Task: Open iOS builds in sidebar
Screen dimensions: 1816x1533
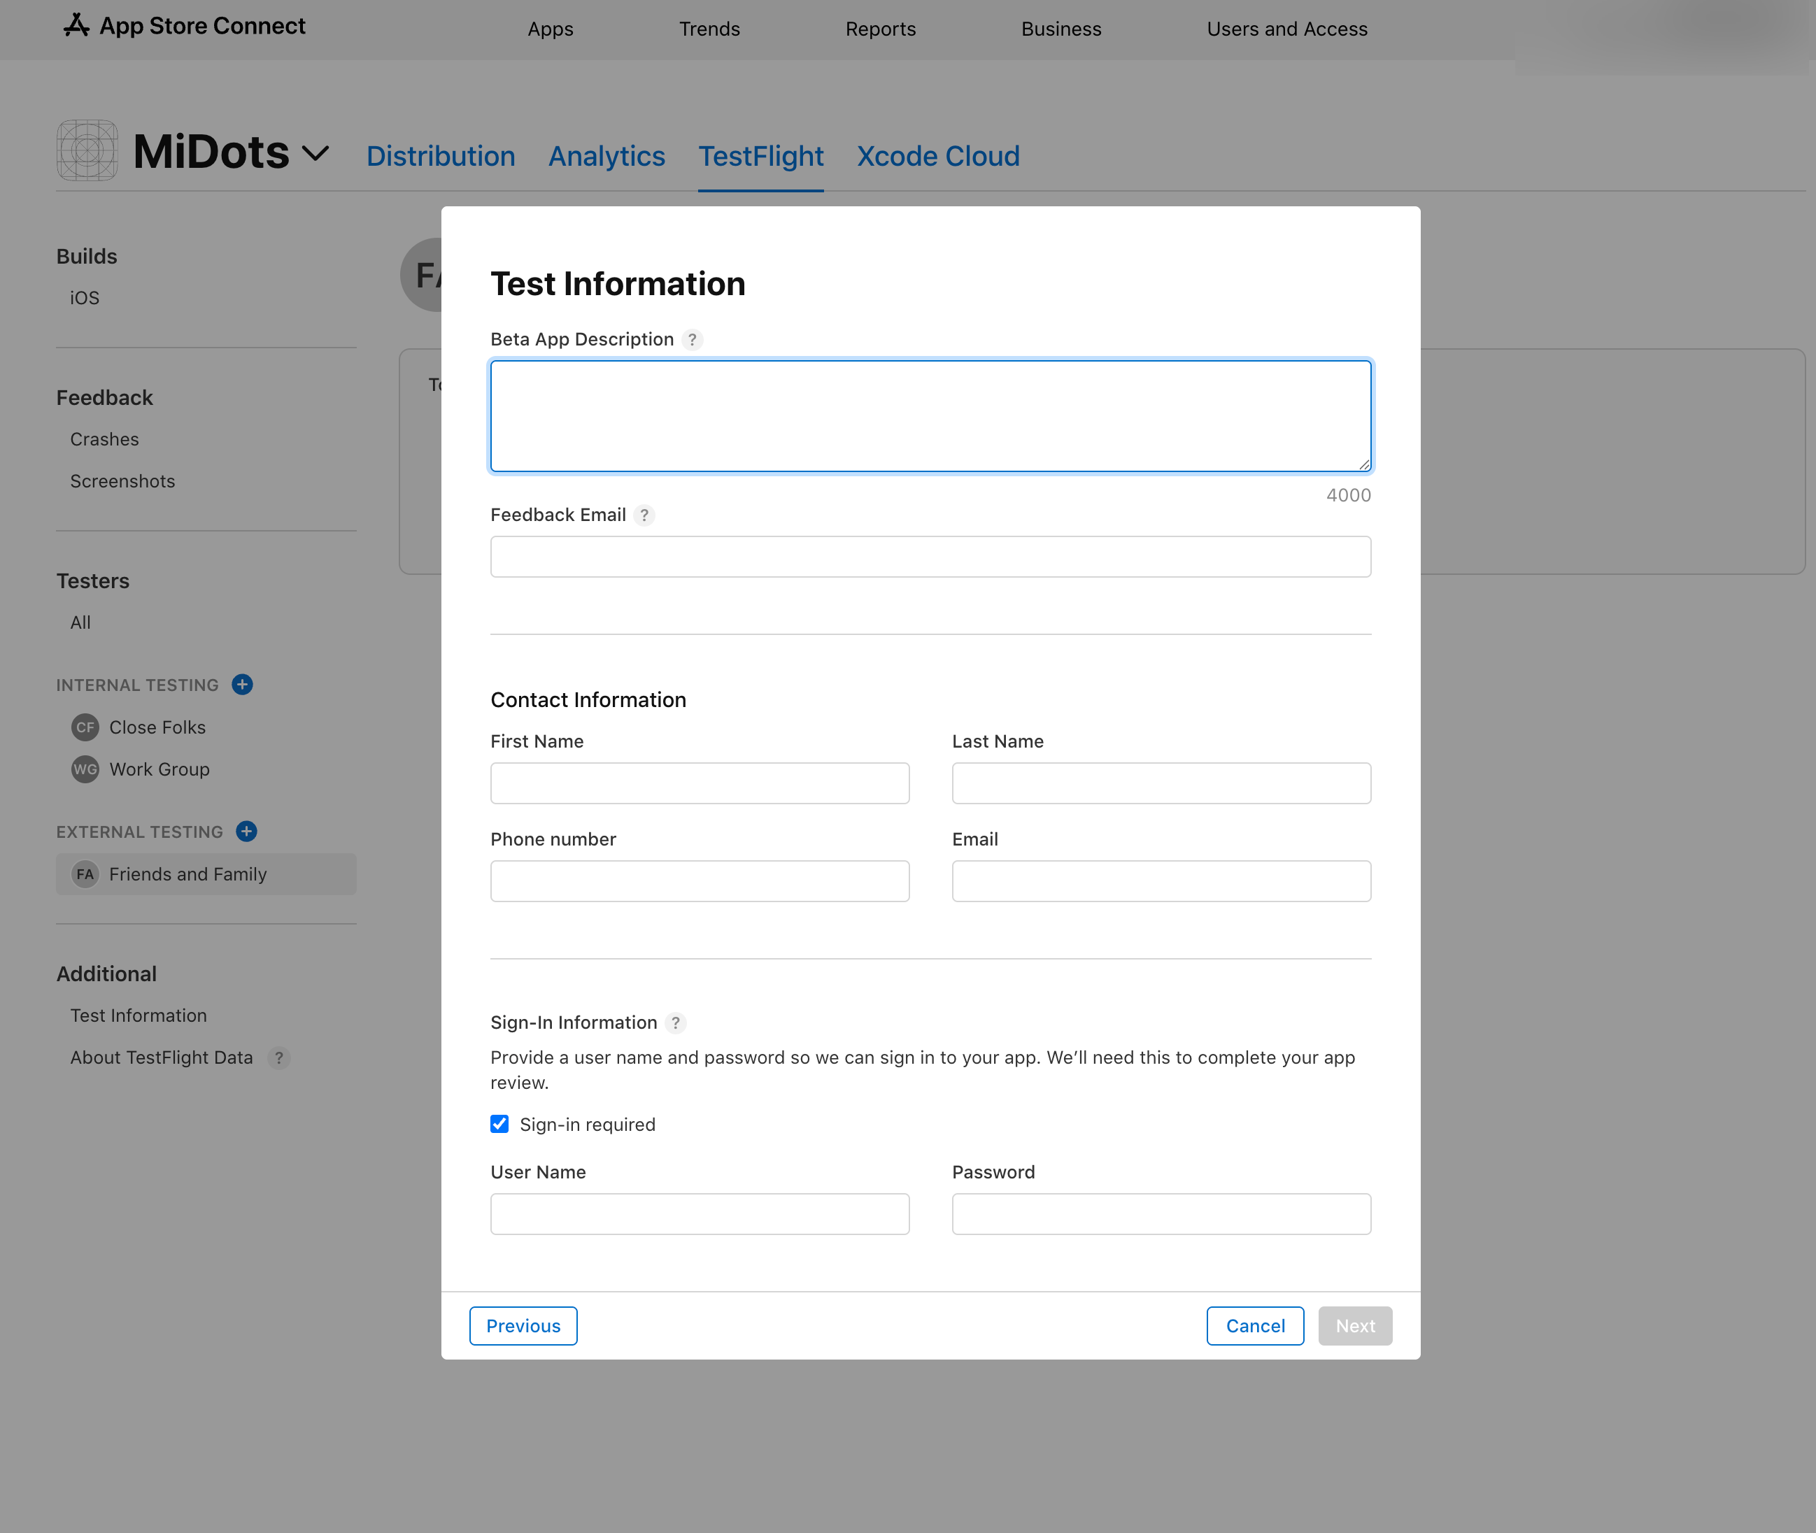Action: 85,298
